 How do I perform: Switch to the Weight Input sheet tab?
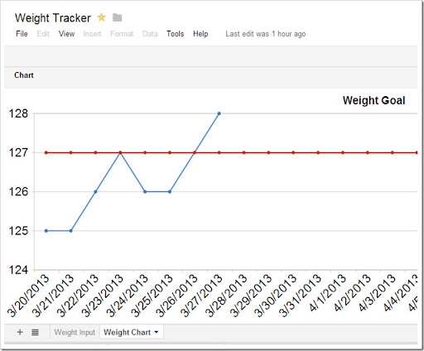[75, 332]
